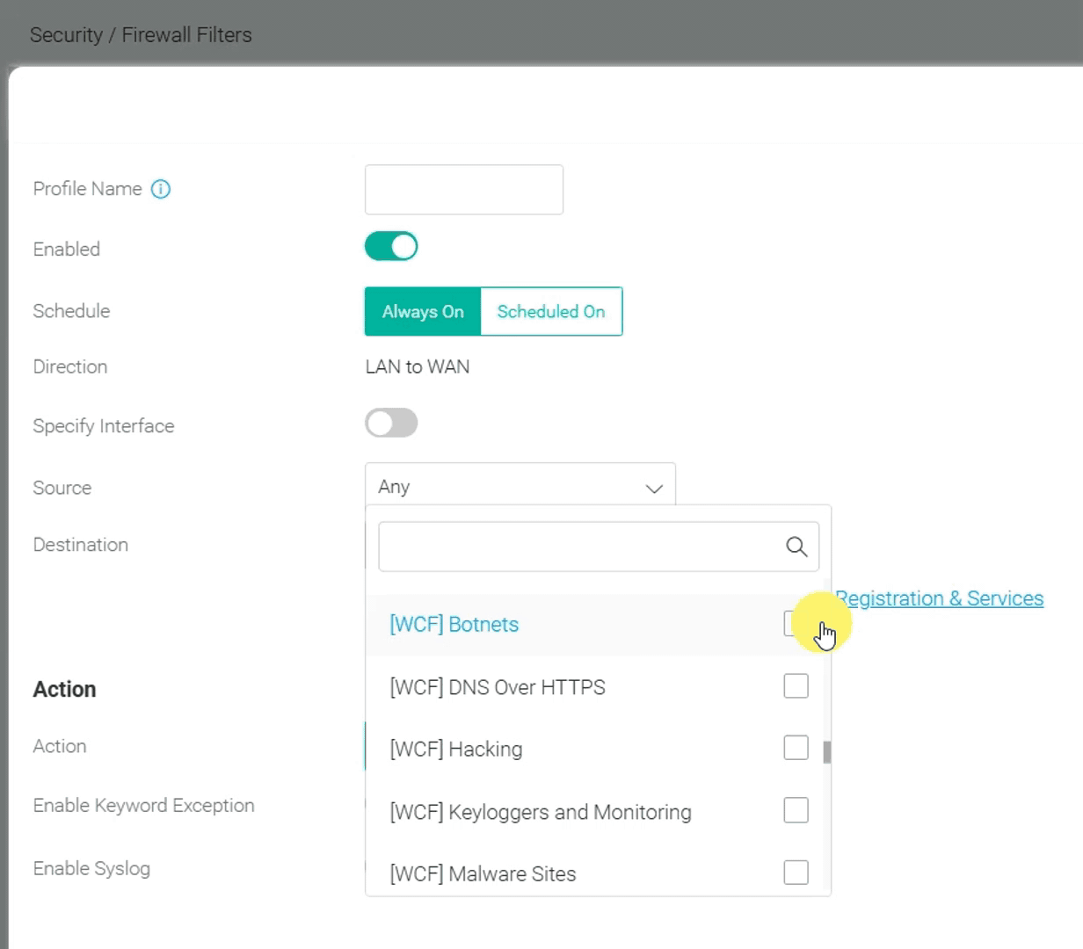Viewport: 1083px width, 949px height.
Task: Open the Registration & Services link
Action: (939, 598)
